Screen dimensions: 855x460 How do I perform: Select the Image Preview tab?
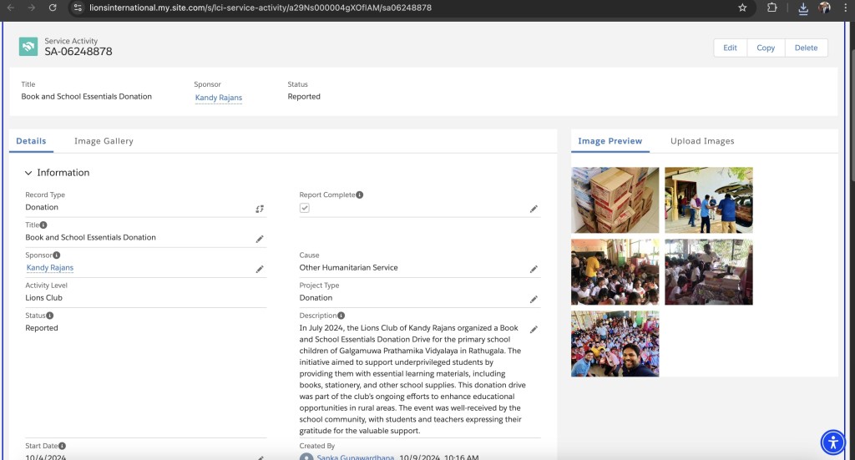pyautogui.click(x=610, y=140)
